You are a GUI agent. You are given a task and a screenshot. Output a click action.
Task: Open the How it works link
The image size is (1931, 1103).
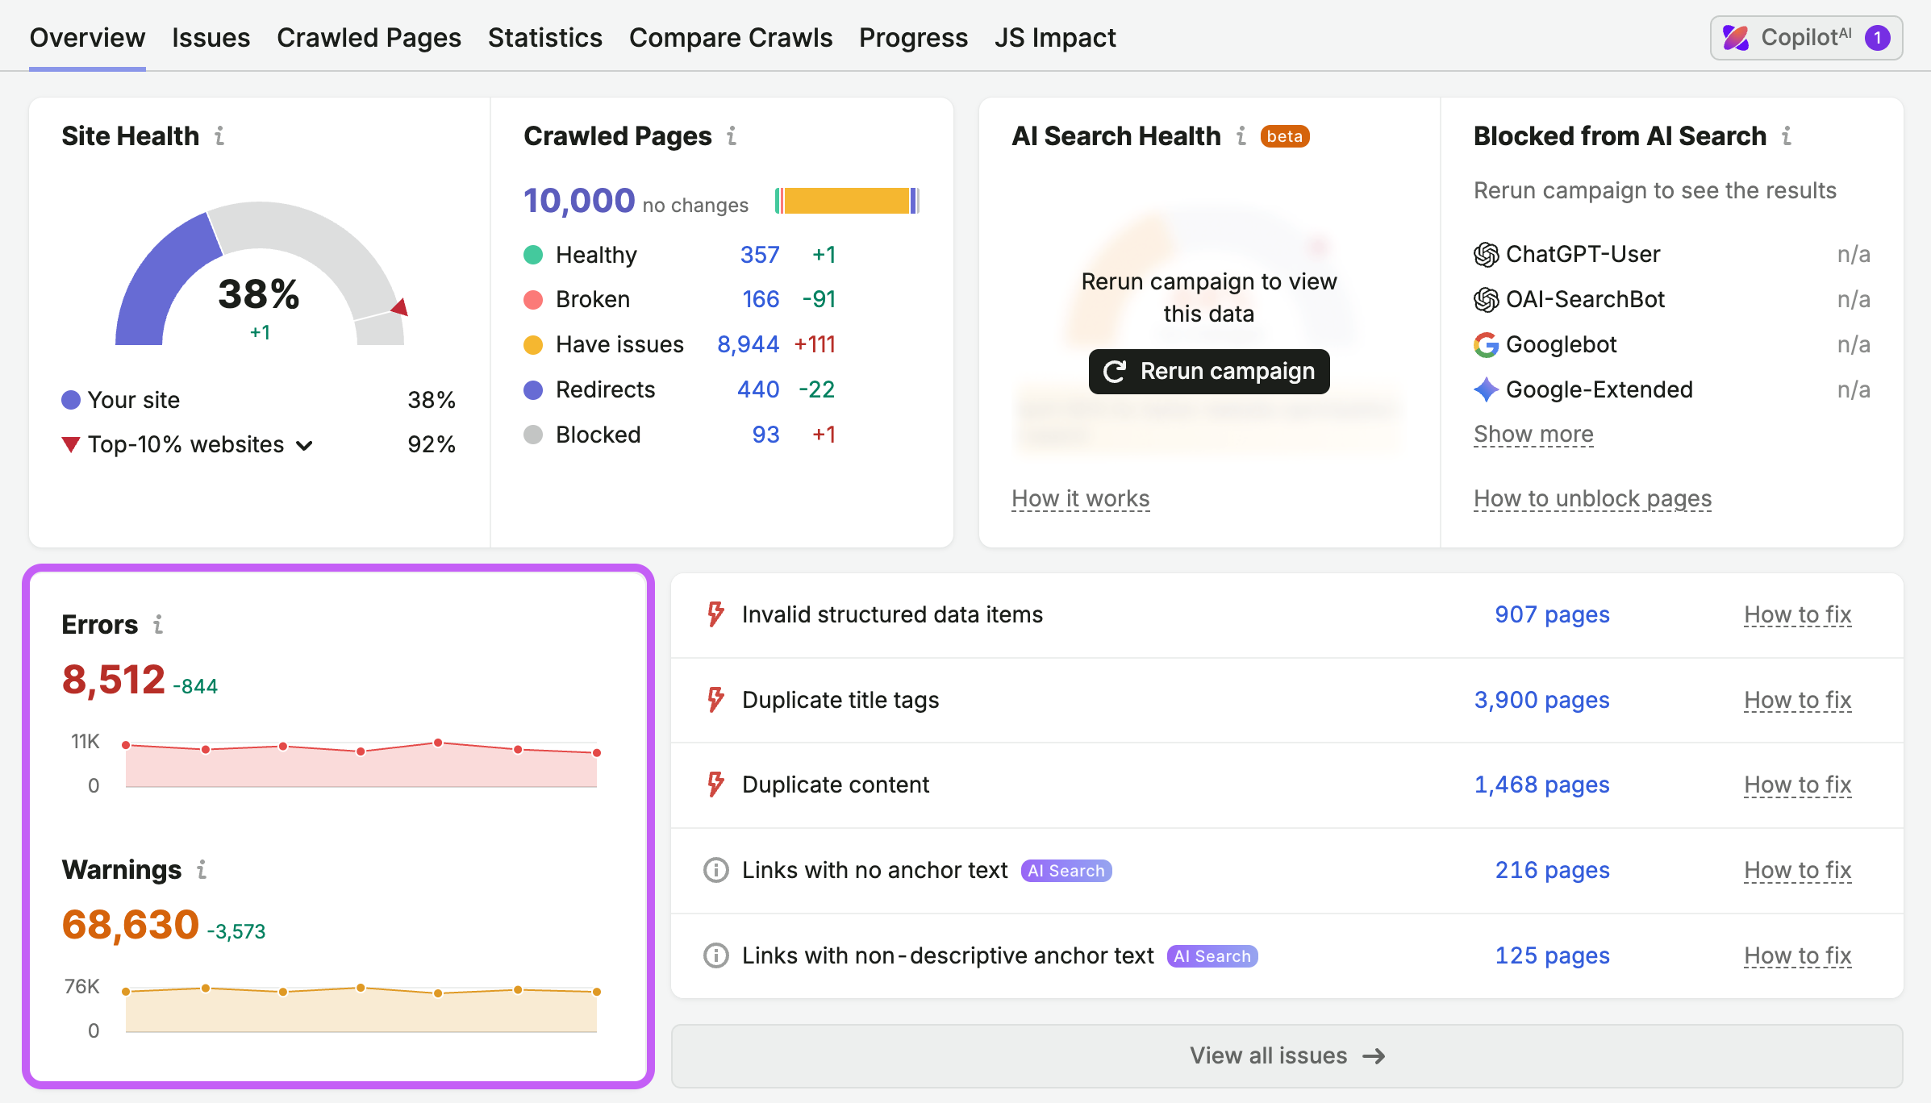pos(1081,498)
